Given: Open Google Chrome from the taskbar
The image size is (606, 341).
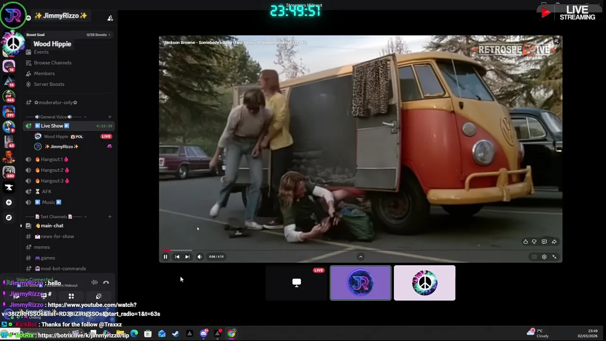Looking at the screenshot, I should pyautogui.click(x=232, y=334).
